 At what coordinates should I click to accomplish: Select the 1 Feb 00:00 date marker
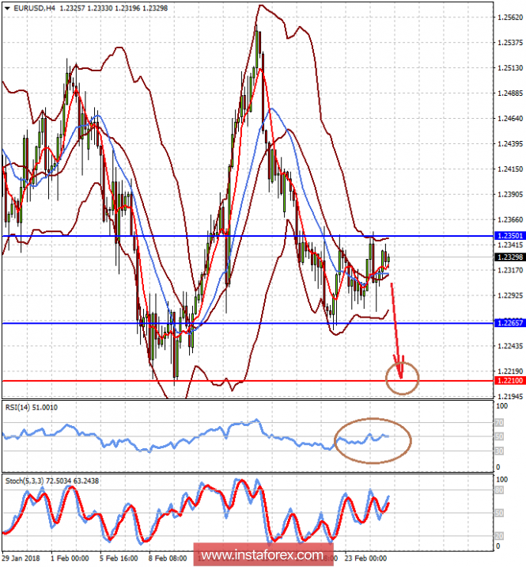point(70,558)
